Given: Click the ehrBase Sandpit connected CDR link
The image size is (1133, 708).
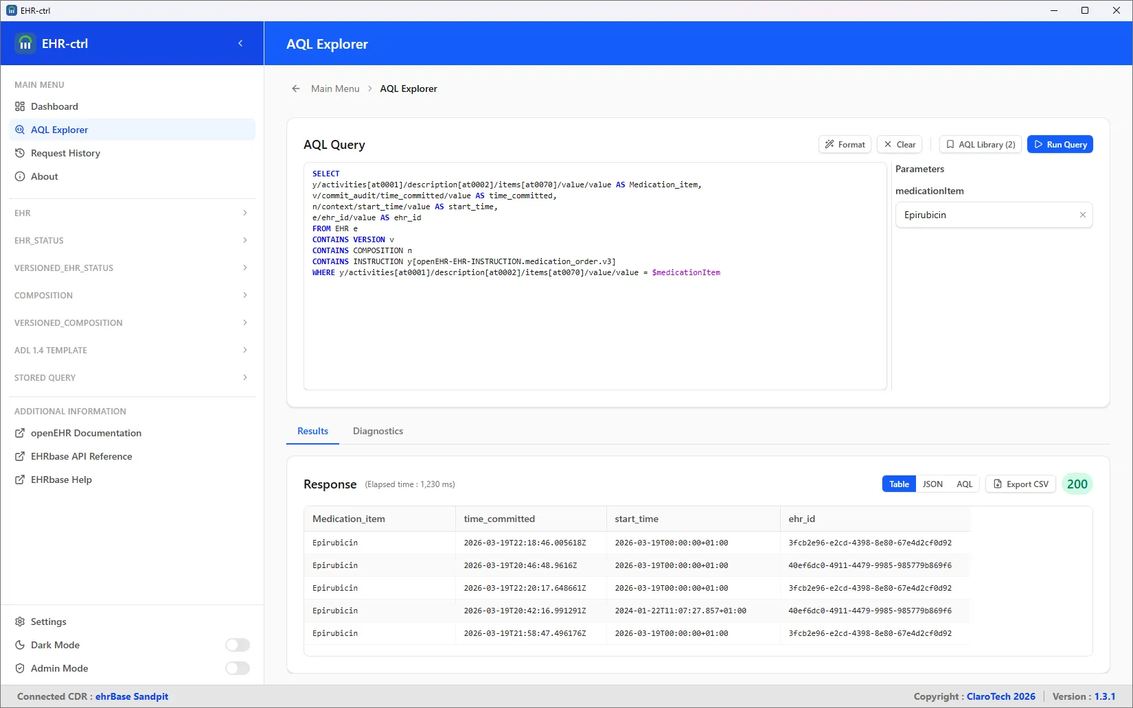Looking at the screenshot, I should (x=132, y=696).
